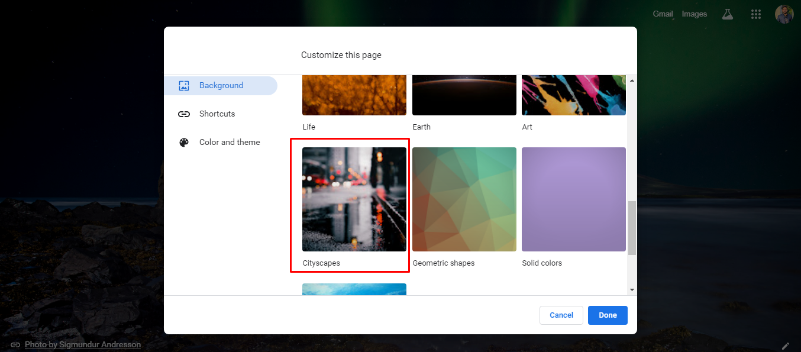This screenshot has width=801, height=352.
Task: Click the scrollbar down arrow in the dialog
Action: pyautogui.click(x=632, y=290)
